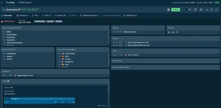Viewport: 221px width, 108px height.
Task: Open the Threat names help icon
Action: tap(14, 50)
